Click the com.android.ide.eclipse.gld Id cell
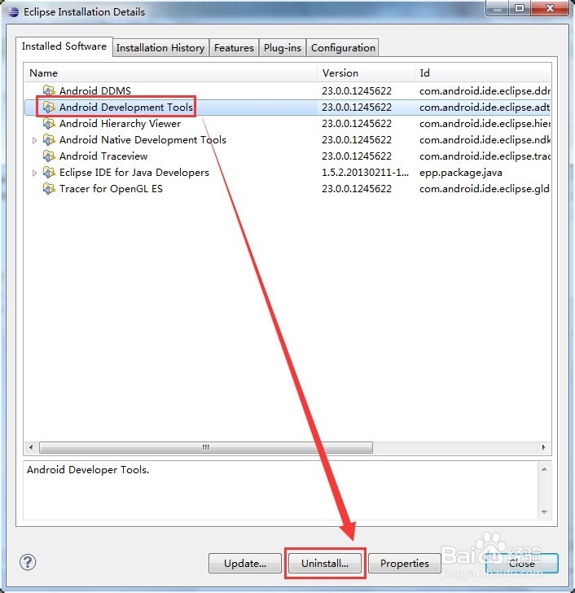The width and height of the screenshot is (575, 593). 485,189
